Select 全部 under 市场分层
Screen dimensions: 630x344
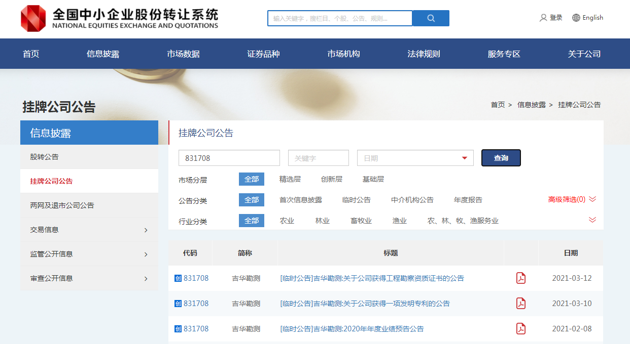[252, 179]
